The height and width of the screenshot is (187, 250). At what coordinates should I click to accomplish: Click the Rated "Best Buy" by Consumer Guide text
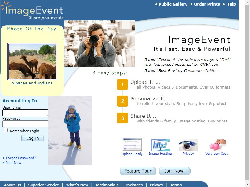pyautogui.click(x=180, y=71)
